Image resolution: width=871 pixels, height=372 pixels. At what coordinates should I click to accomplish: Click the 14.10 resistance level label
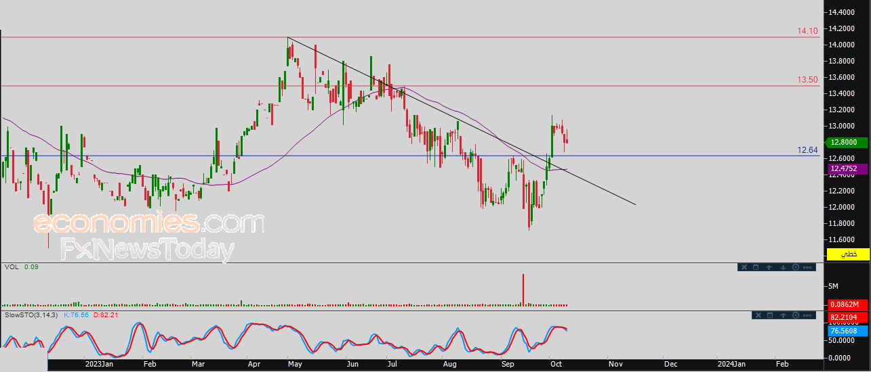point(807,31)
